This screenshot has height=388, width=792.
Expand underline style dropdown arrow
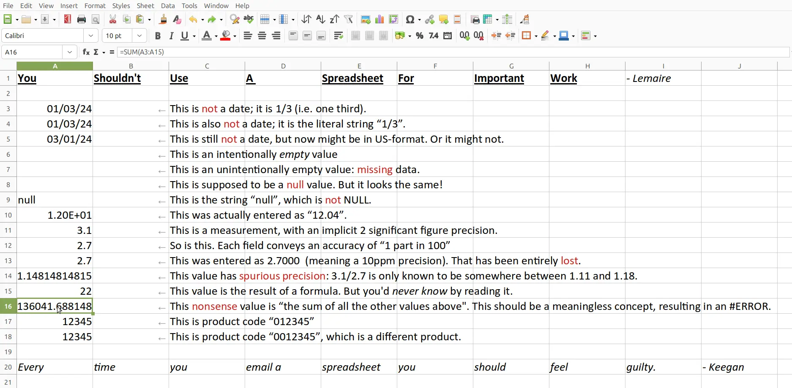[194, 36]
